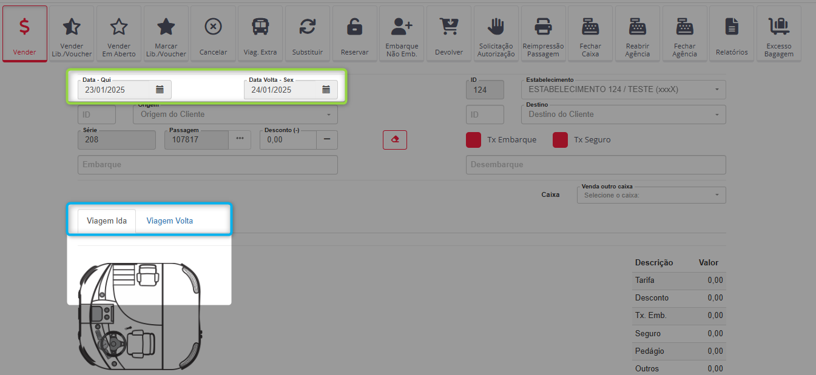Viewport: 816px width, 375px height.
Task: Select the Reservar padlock icon
Action: pyautogui.click(x=355, y=27)
